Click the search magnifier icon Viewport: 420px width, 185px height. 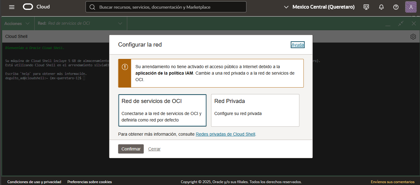coord(92,7)
